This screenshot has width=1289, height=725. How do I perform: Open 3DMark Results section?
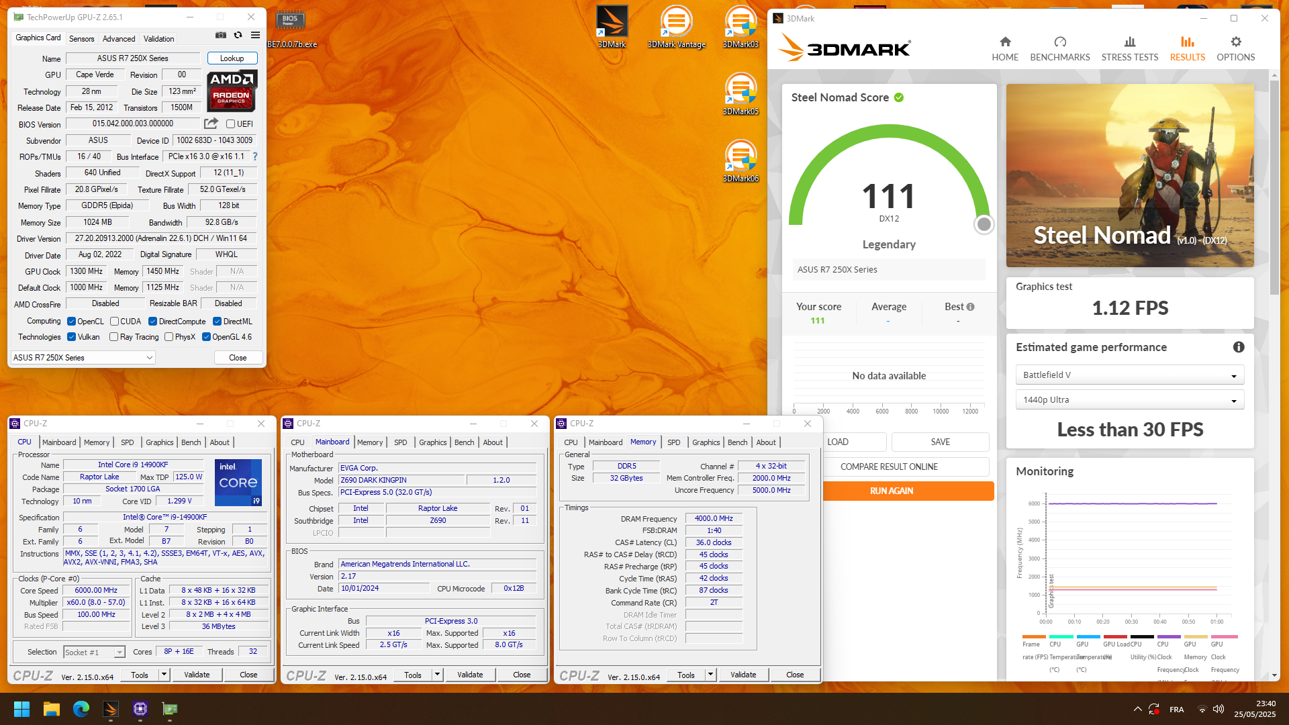[x=1188, y=49]
